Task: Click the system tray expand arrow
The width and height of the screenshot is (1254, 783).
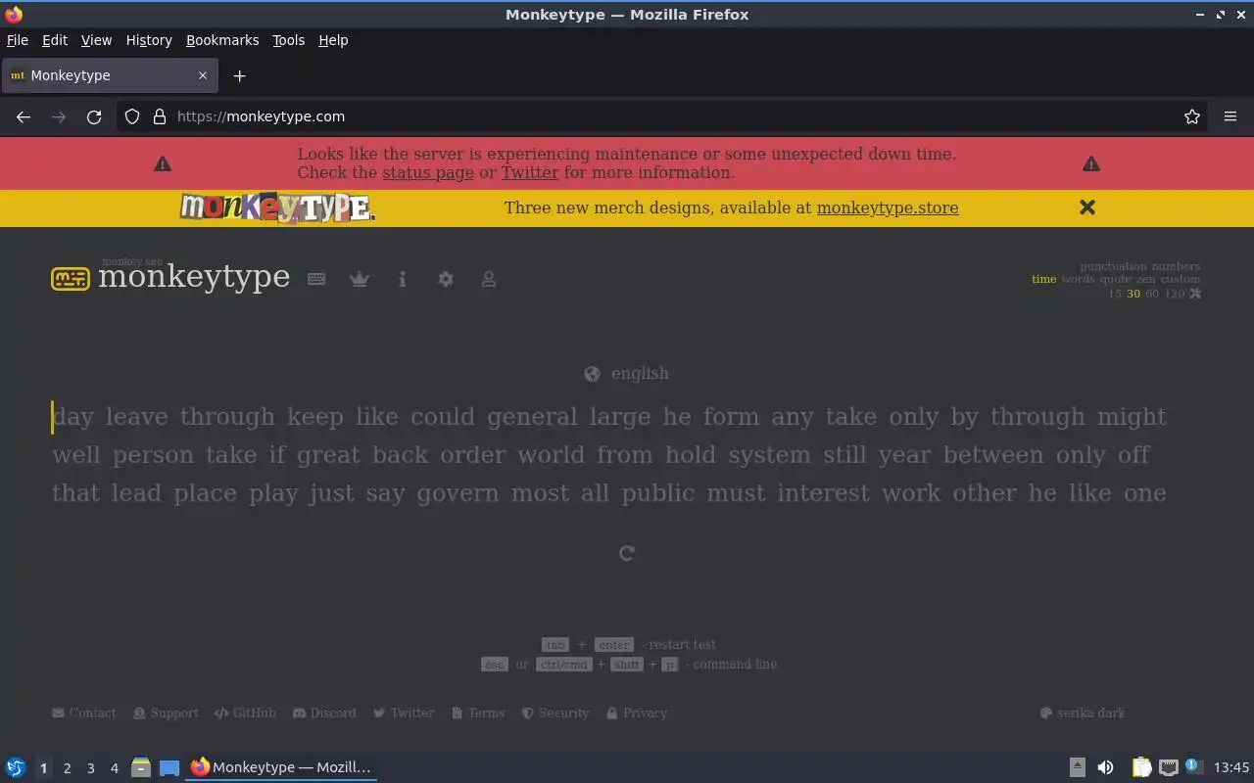Action: click(x=1077, y=767)
